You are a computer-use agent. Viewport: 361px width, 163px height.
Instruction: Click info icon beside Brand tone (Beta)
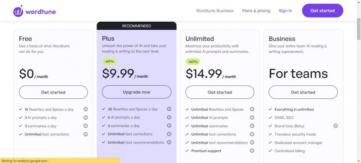coord(335,126)
